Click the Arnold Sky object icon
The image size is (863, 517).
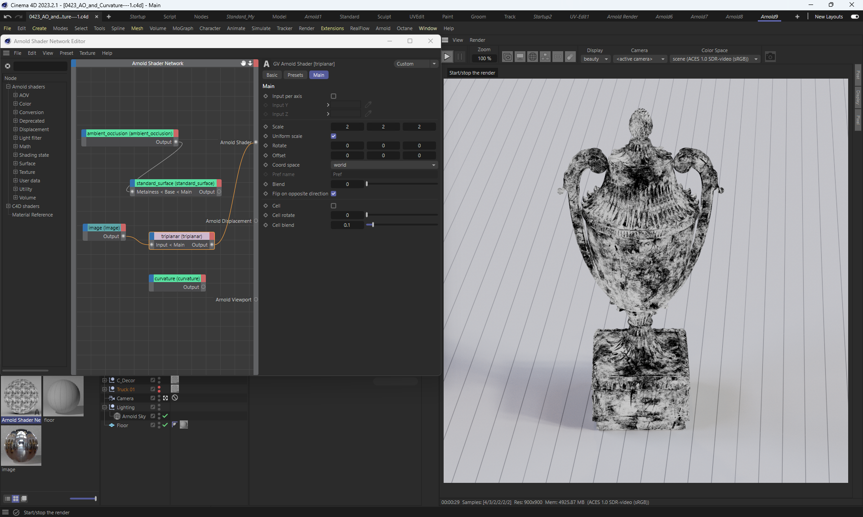click(x=117, y=416)
